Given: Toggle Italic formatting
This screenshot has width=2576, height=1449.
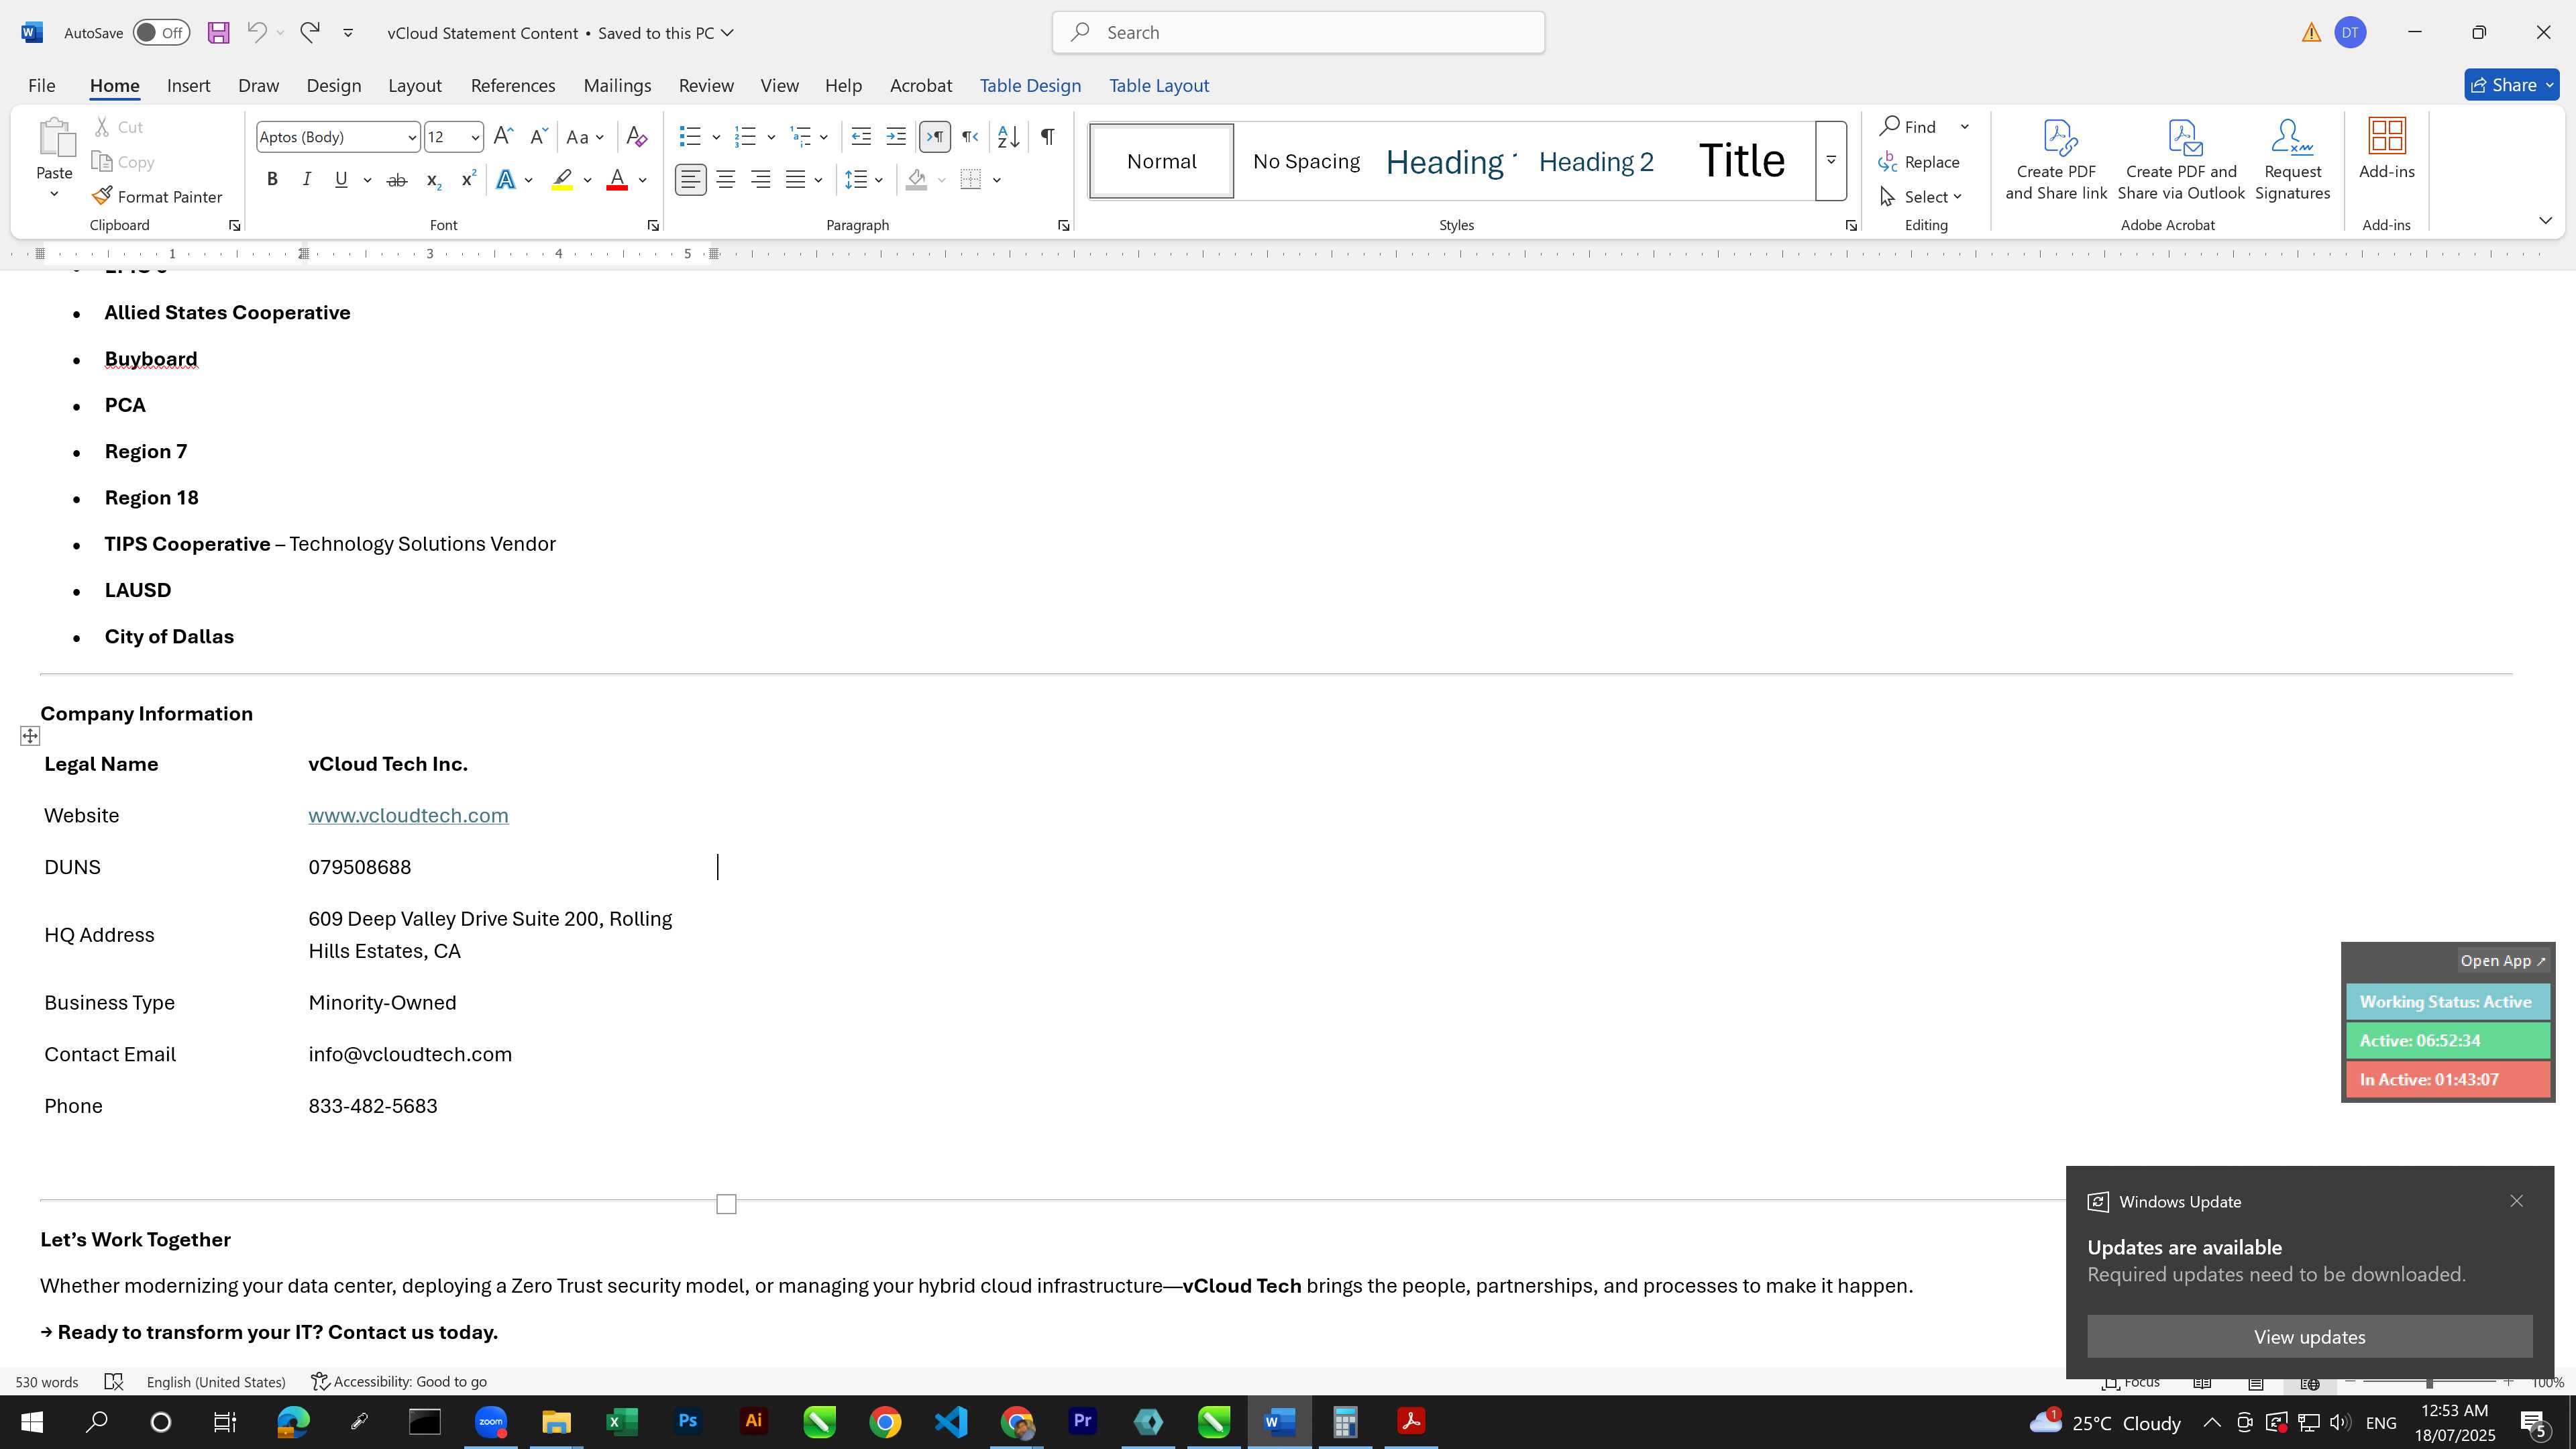Looking at the screenshot, I should coord(307,180).
